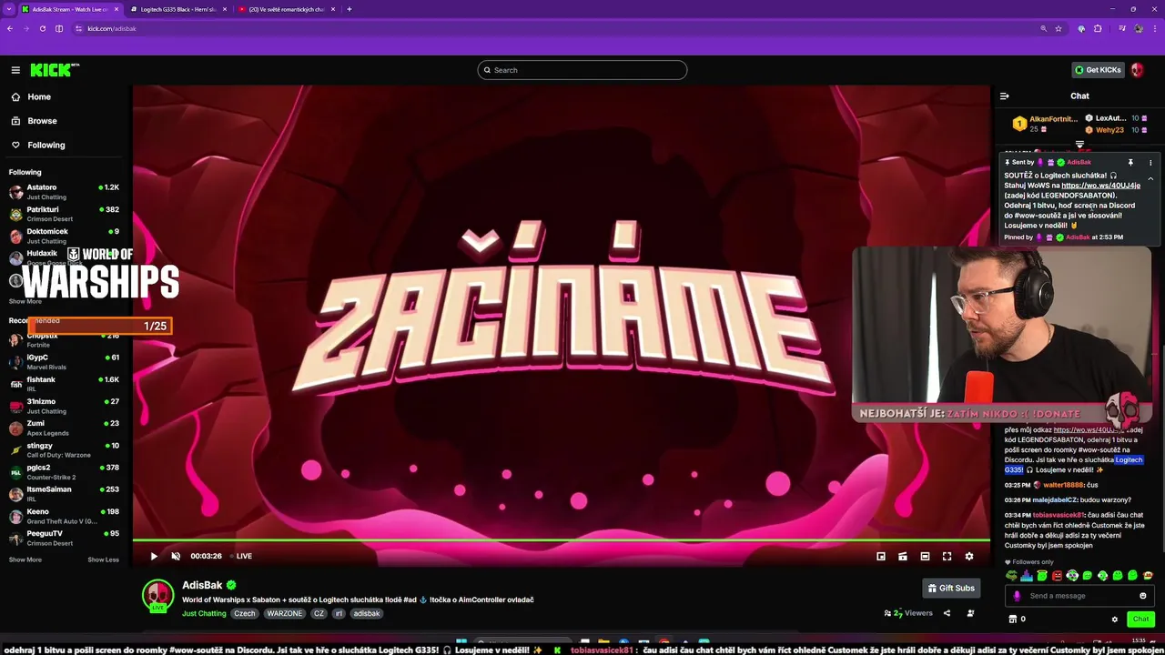Collapse the pinned message chevron

[x=1150, y=178]
